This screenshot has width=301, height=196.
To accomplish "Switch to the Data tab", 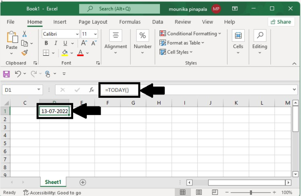I will tap(158, 22).
